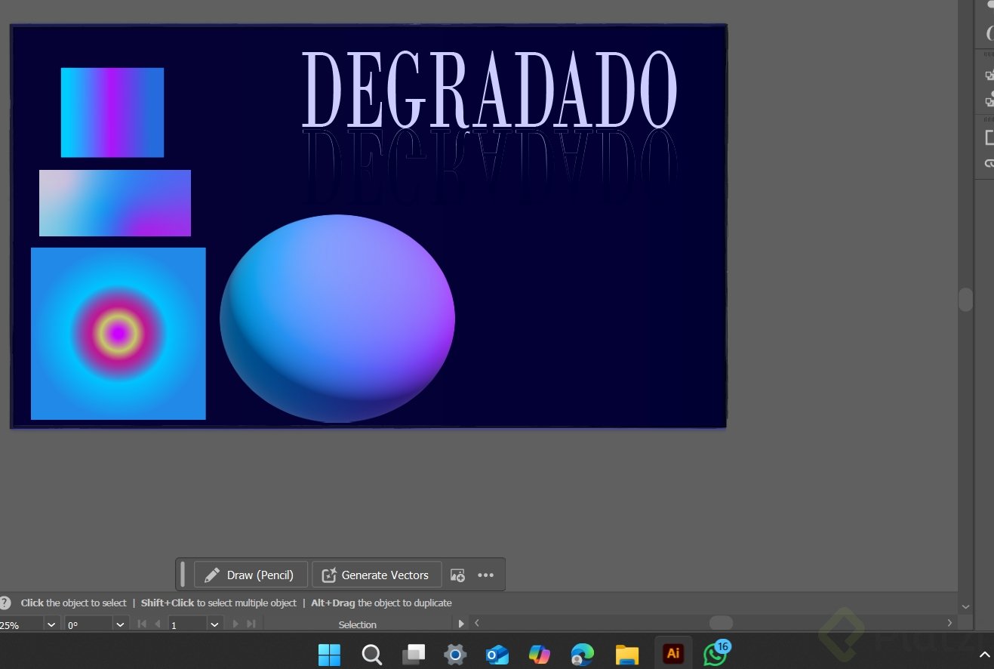Expand the artboard number dropdown

[214, 624]
